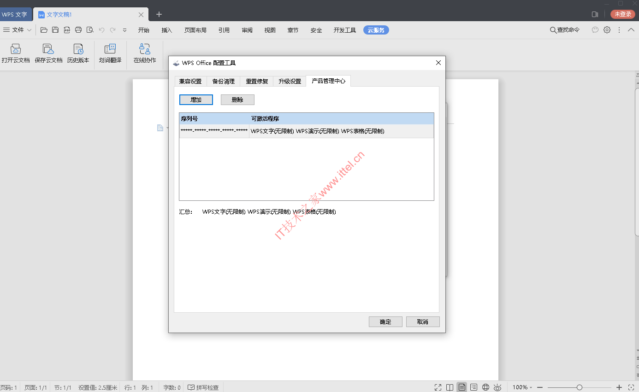Click the sidebar panel icon beside 未登录
This screenshot has height=392, width=639.
[595, 14]
